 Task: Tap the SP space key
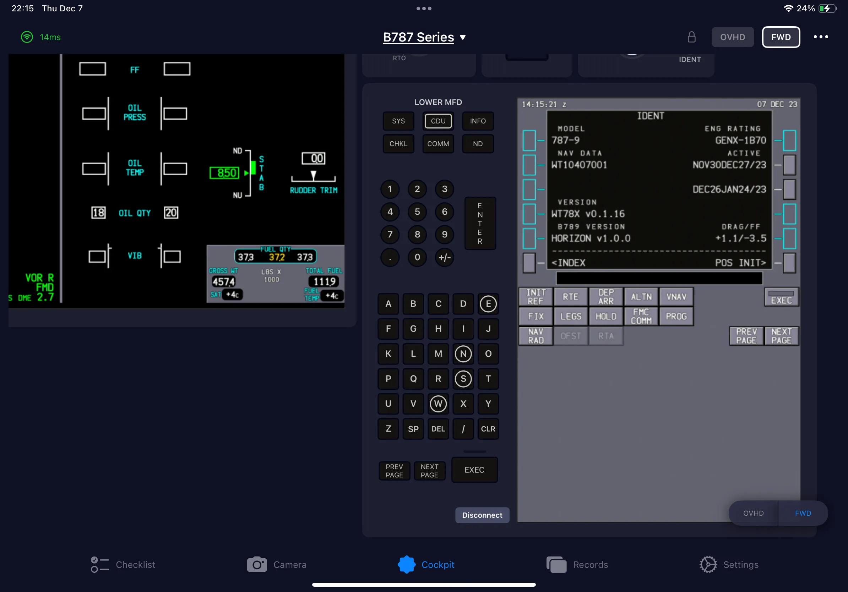413,428
